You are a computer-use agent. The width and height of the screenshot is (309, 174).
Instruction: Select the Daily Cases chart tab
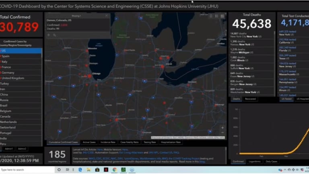[x=271, y=162]
